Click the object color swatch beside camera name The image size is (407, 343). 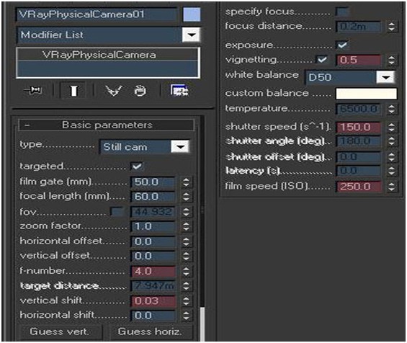point(192,14)
